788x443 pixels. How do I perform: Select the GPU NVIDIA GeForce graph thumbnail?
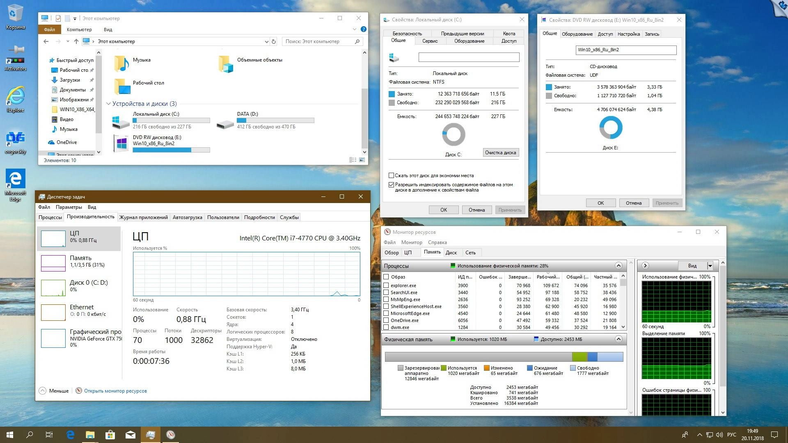click(53, 338)
